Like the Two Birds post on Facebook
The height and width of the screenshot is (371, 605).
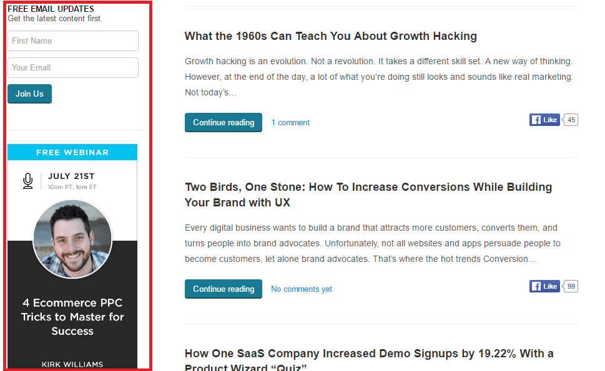coord(544,286)
